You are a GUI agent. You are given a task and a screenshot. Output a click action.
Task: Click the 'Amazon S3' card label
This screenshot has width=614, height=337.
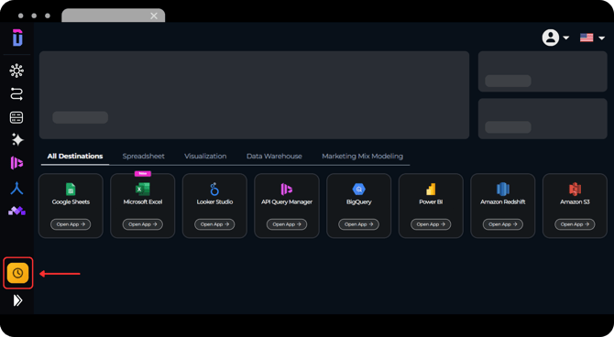(x=575, y=202)
